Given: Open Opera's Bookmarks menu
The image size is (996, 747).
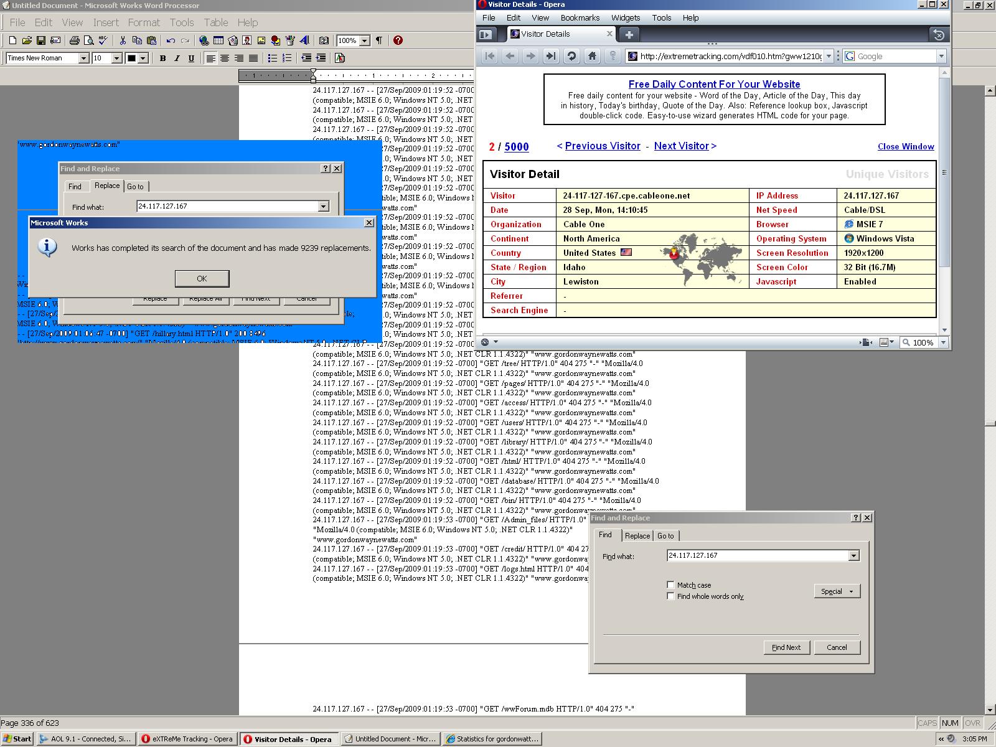Looking at the screenshot, I should click(x=580, y=17).
